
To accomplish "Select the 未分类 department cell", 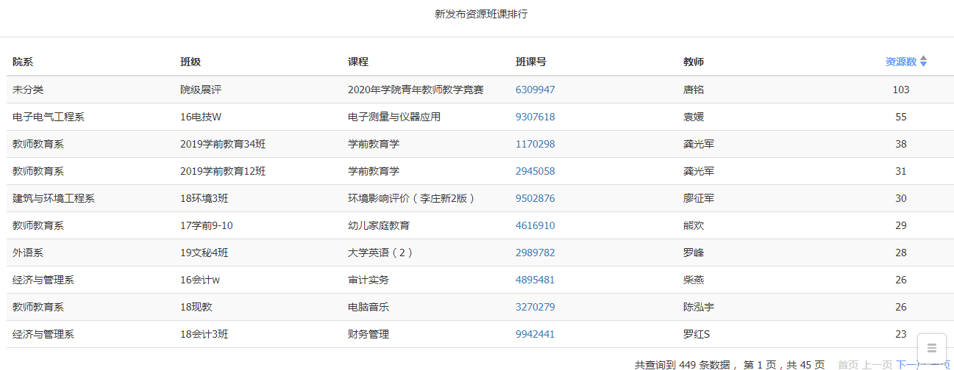I will pyautogui.click(x=28, y=90).
